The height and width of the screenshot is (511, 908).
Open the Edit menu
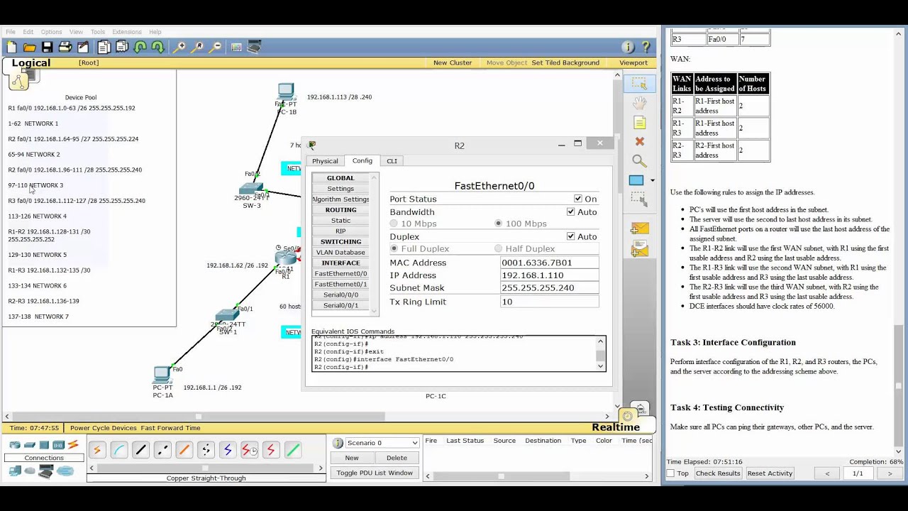click(x=28, y=32)
